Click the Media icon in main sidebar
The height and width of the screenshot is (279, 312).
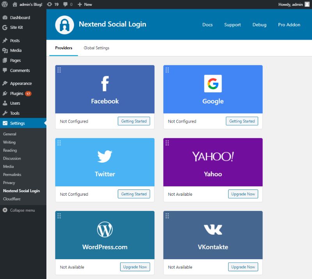click(5, 51)
